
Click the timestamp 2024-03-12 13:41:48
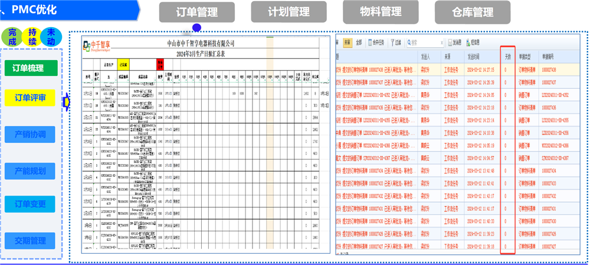(x=480, y=171)
